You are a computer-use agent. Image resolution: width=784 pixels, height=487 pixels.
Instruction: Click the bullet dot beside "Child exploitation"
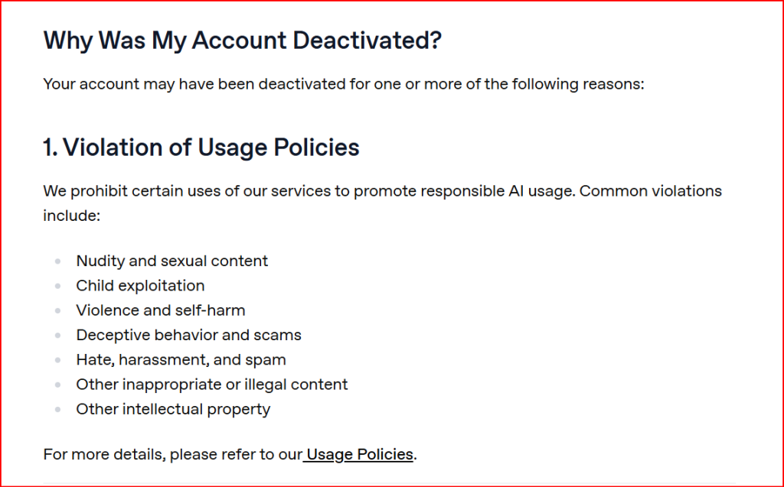[x=57, y=286]
